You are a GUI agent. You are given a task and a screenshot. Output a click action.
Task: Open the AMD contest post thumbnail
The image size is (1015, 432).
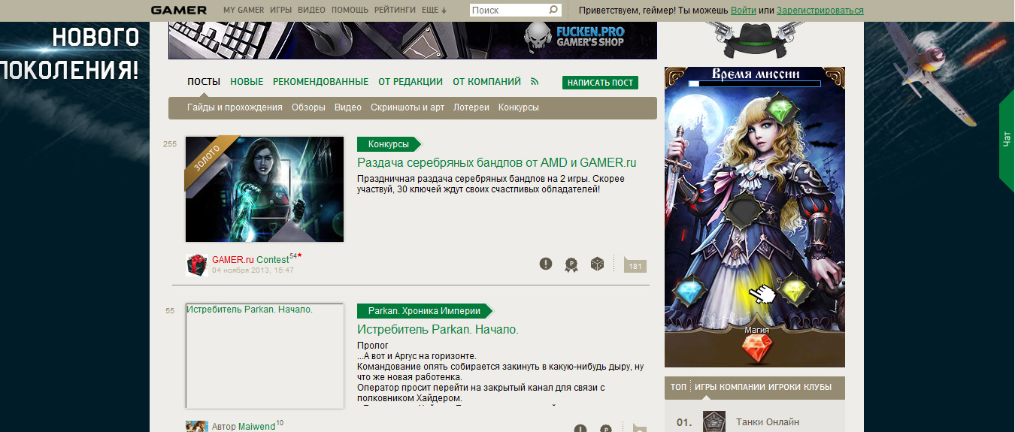(265, 189)
